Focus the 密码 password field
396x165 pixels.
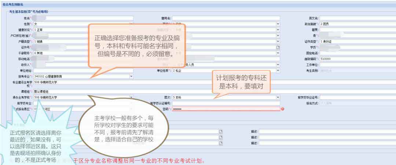[x=226, y=109]
